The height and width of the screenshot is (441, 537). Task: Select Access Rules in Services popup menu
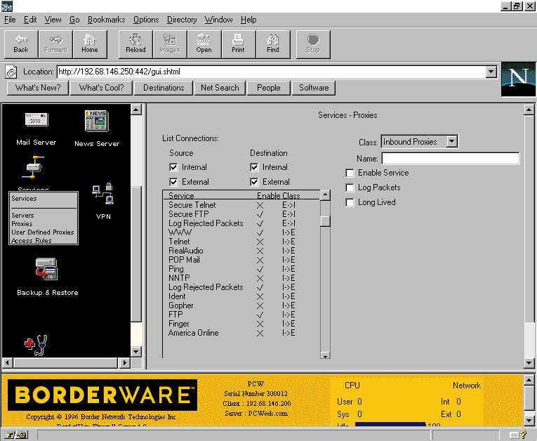[32, 241]
